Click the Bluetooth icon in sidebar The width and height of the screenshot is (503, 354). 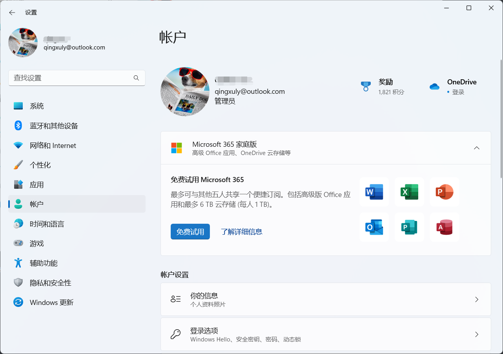point(18,126)
